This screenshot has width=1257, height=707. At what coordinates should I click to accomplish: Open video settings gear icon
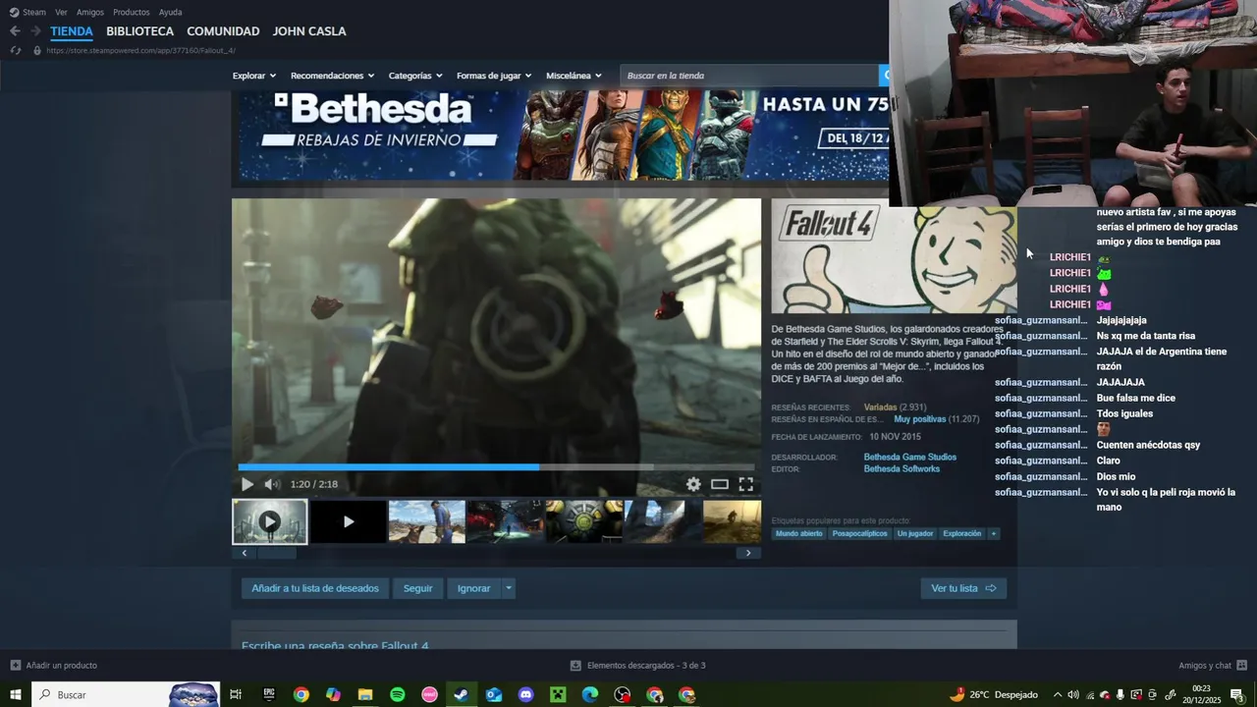[x=693, y=484]
